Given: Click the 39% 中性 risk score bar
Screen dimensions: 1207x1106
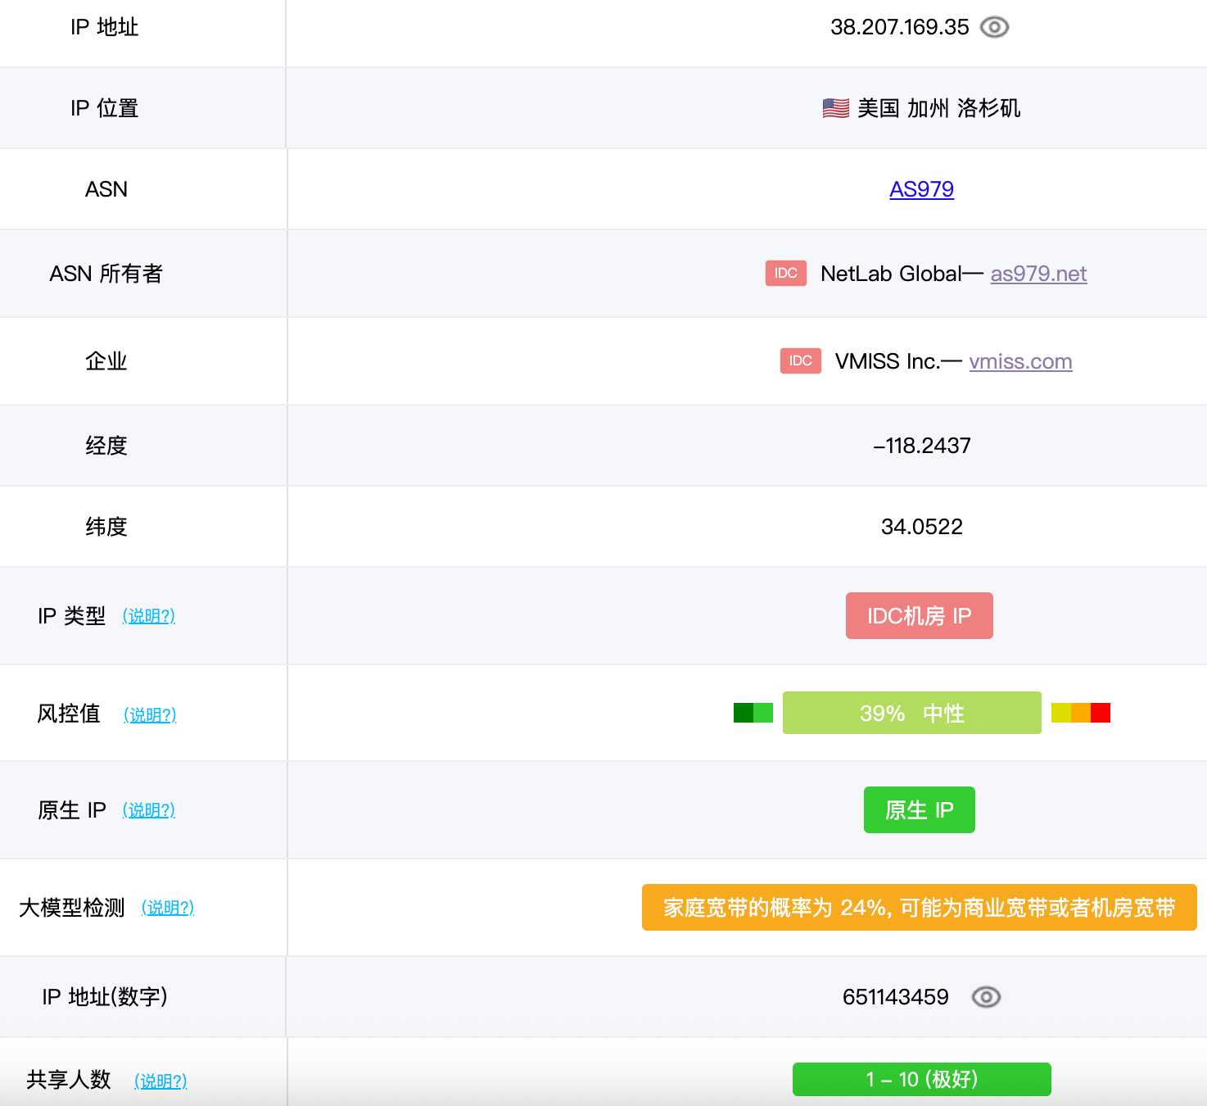Looking at the screenshot, I should (911, 713).
